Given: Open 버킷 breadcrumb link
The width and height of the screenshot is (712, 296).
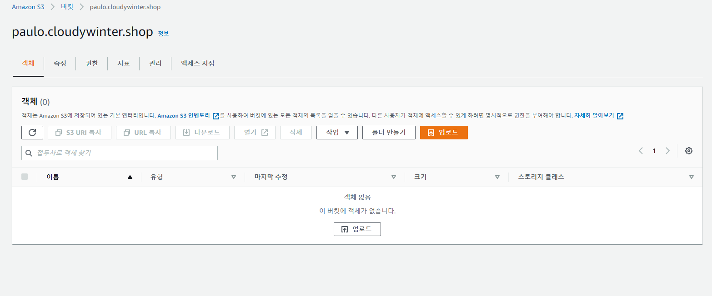Looking at the screenshot, I should [x=67, y=7].
